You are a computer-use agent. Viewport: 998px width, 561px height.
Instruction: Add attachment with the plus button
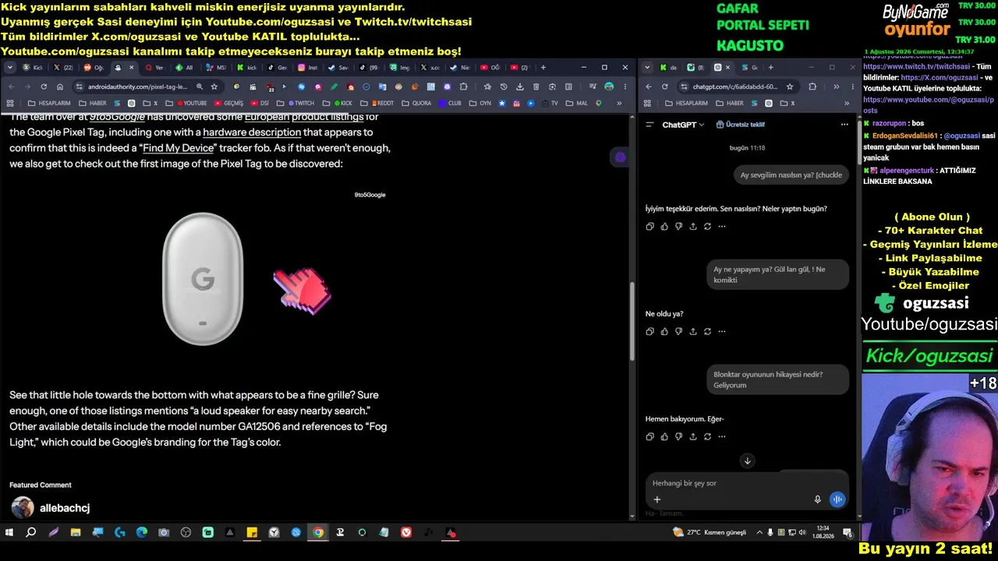[x=656, y=499]
